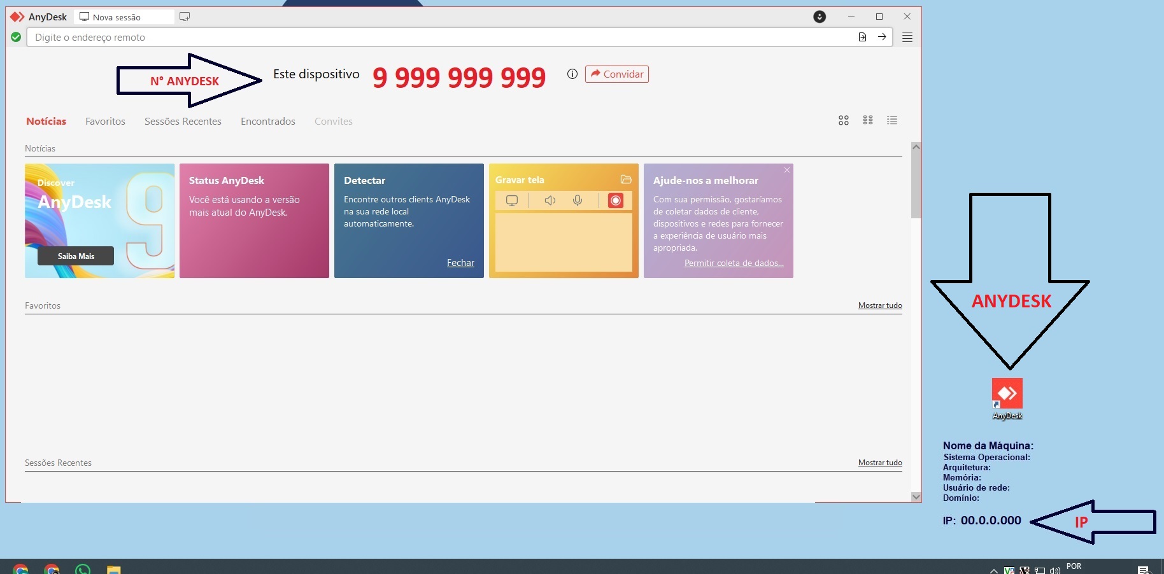Open the hamburger main menu
The image size is (1164, 574).
tap(907, 37)
